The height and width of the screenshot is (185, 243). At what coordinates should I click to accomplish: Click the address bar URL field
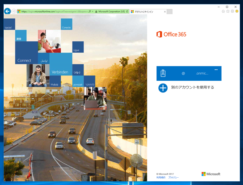(x=54, y=11)
